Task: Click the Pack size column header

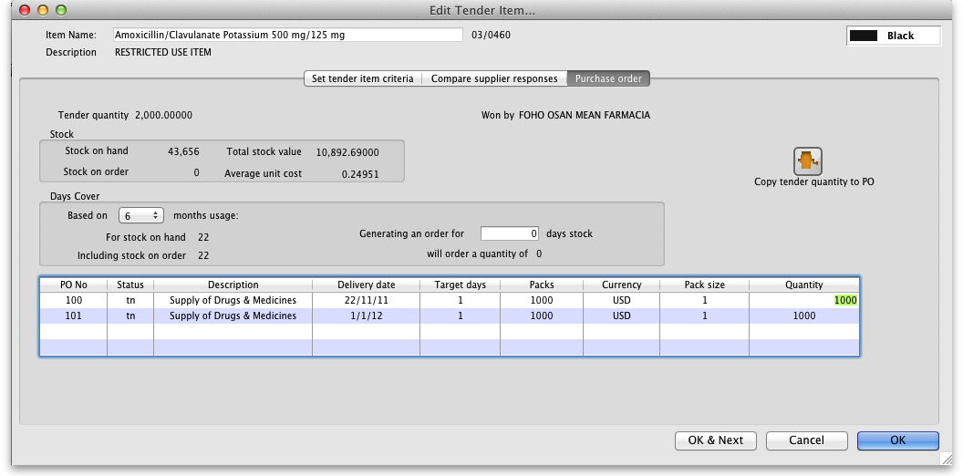Action: [704, 285]
